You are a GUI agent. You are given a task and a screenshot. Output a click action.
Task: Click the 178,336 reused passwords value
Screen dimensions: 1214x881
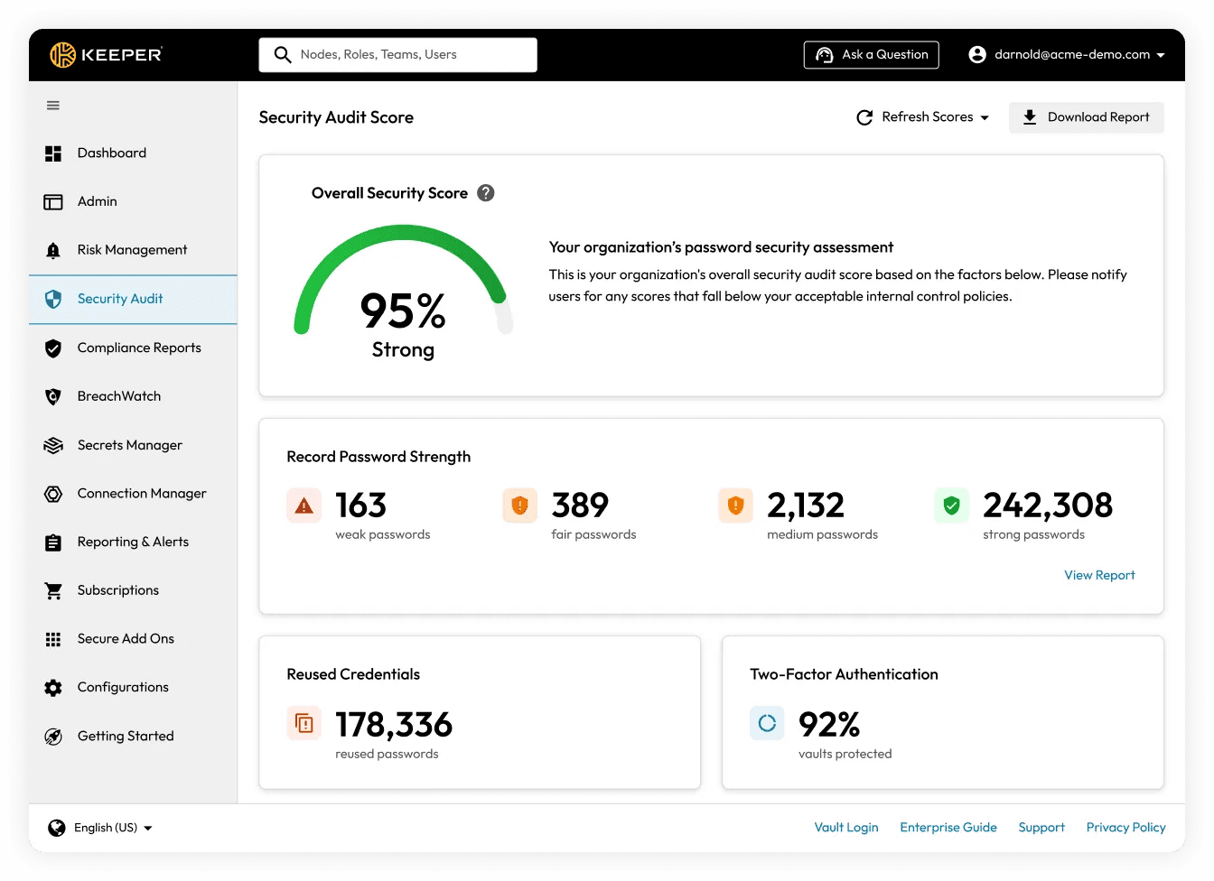coord(394,725)
